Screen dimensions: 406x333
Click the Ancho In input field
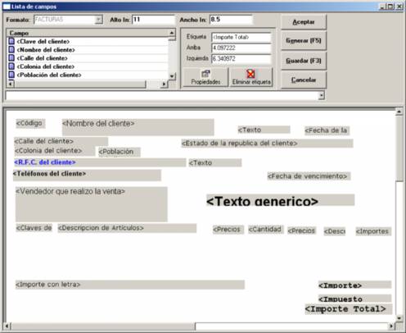(x=231, y=20)
